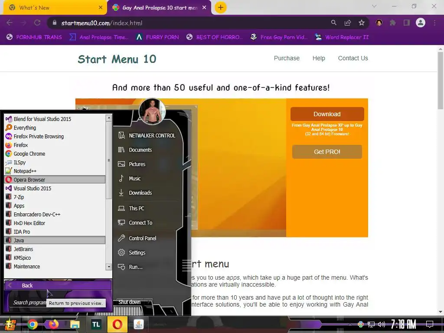Select Connect To in start menu
This screenshot has width=444, height=333.
click(135, 223)
